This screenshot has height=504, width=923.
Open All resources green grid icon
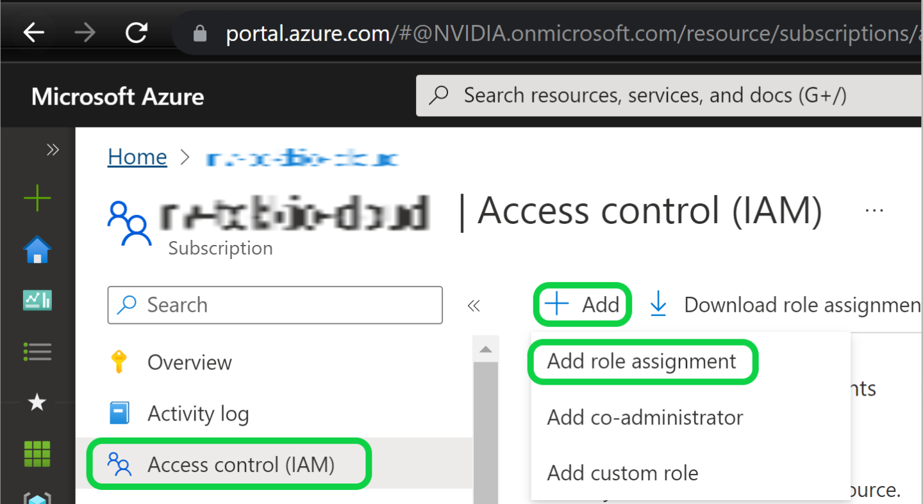tap(37, 453)
